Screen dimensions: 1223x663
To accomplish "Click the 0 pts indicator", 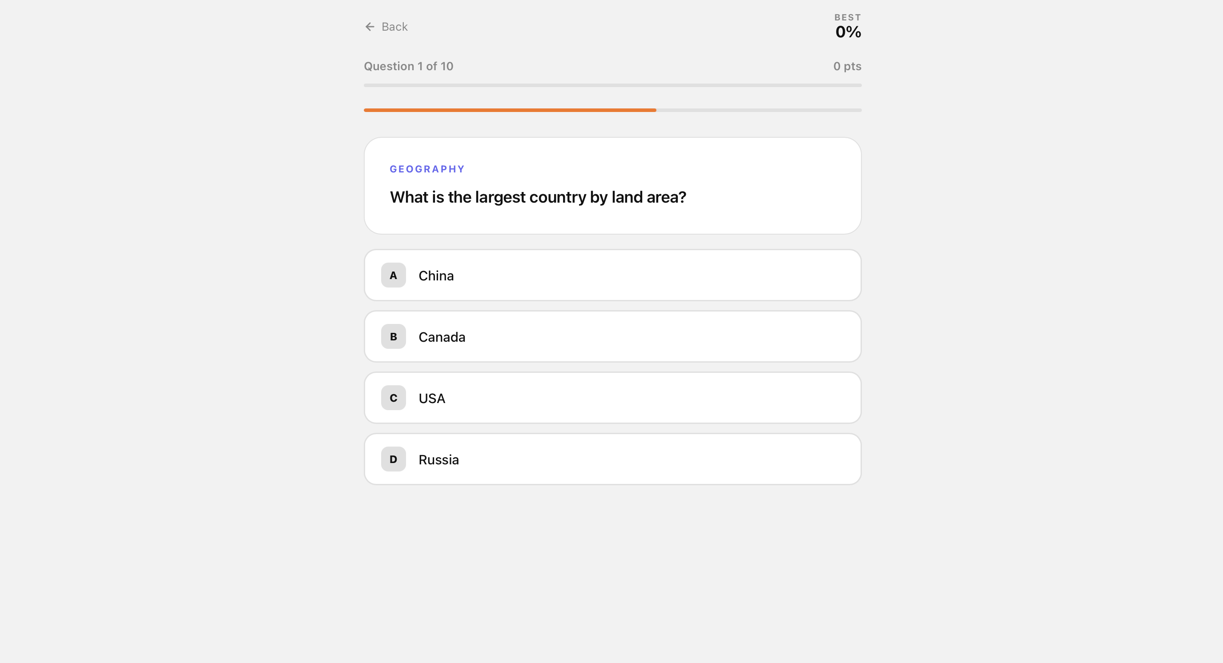I will [x=848, y=66].
